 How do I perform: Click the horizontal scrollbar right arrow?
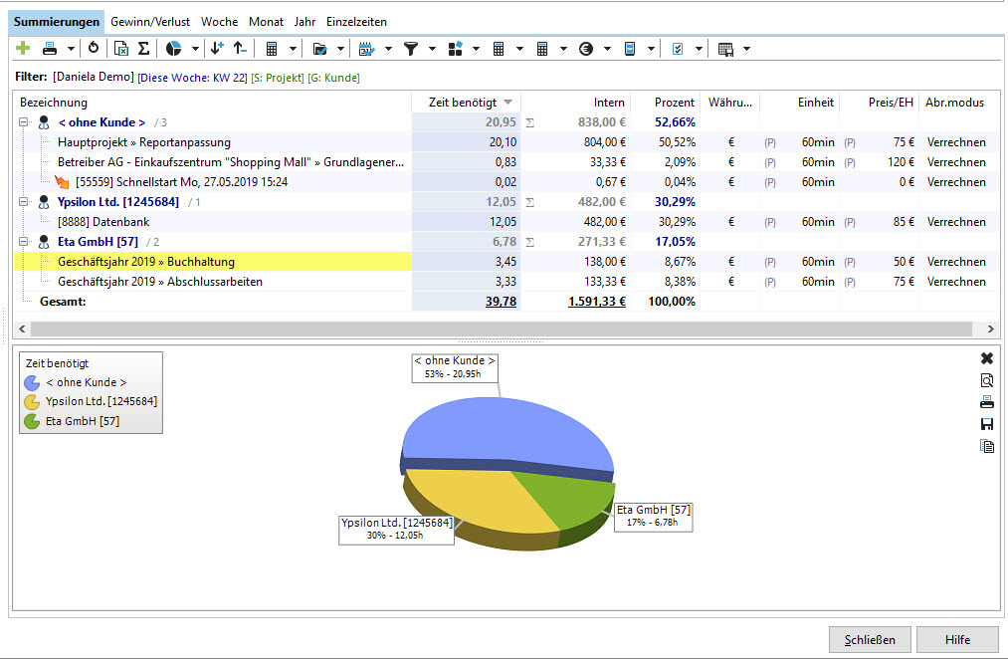coord(991,329)
